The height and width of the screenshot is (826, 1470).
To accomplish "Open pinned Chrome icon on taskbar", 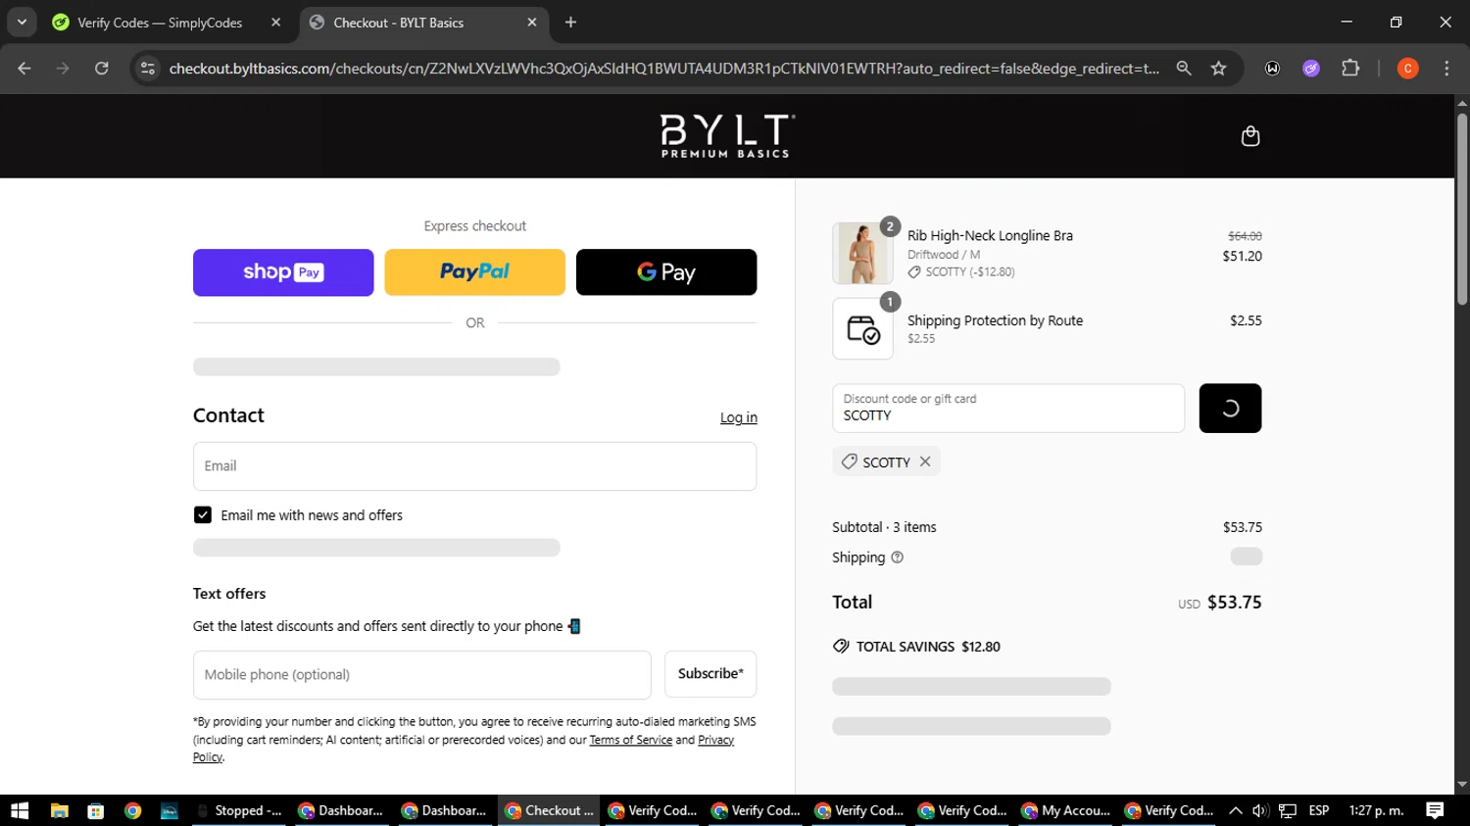I will point(132,810).
